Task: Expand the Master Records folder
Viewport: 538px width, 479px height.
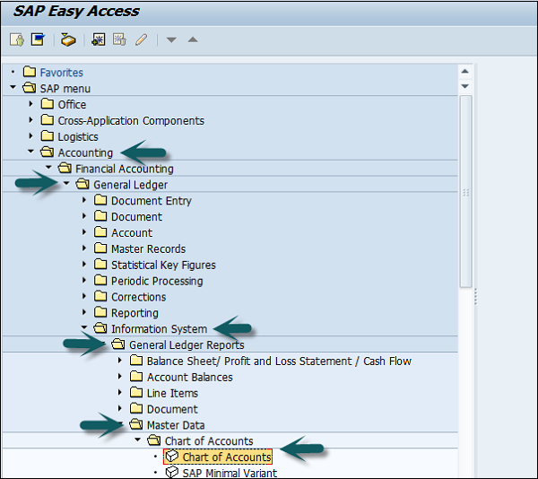Action: click(84, 248)
